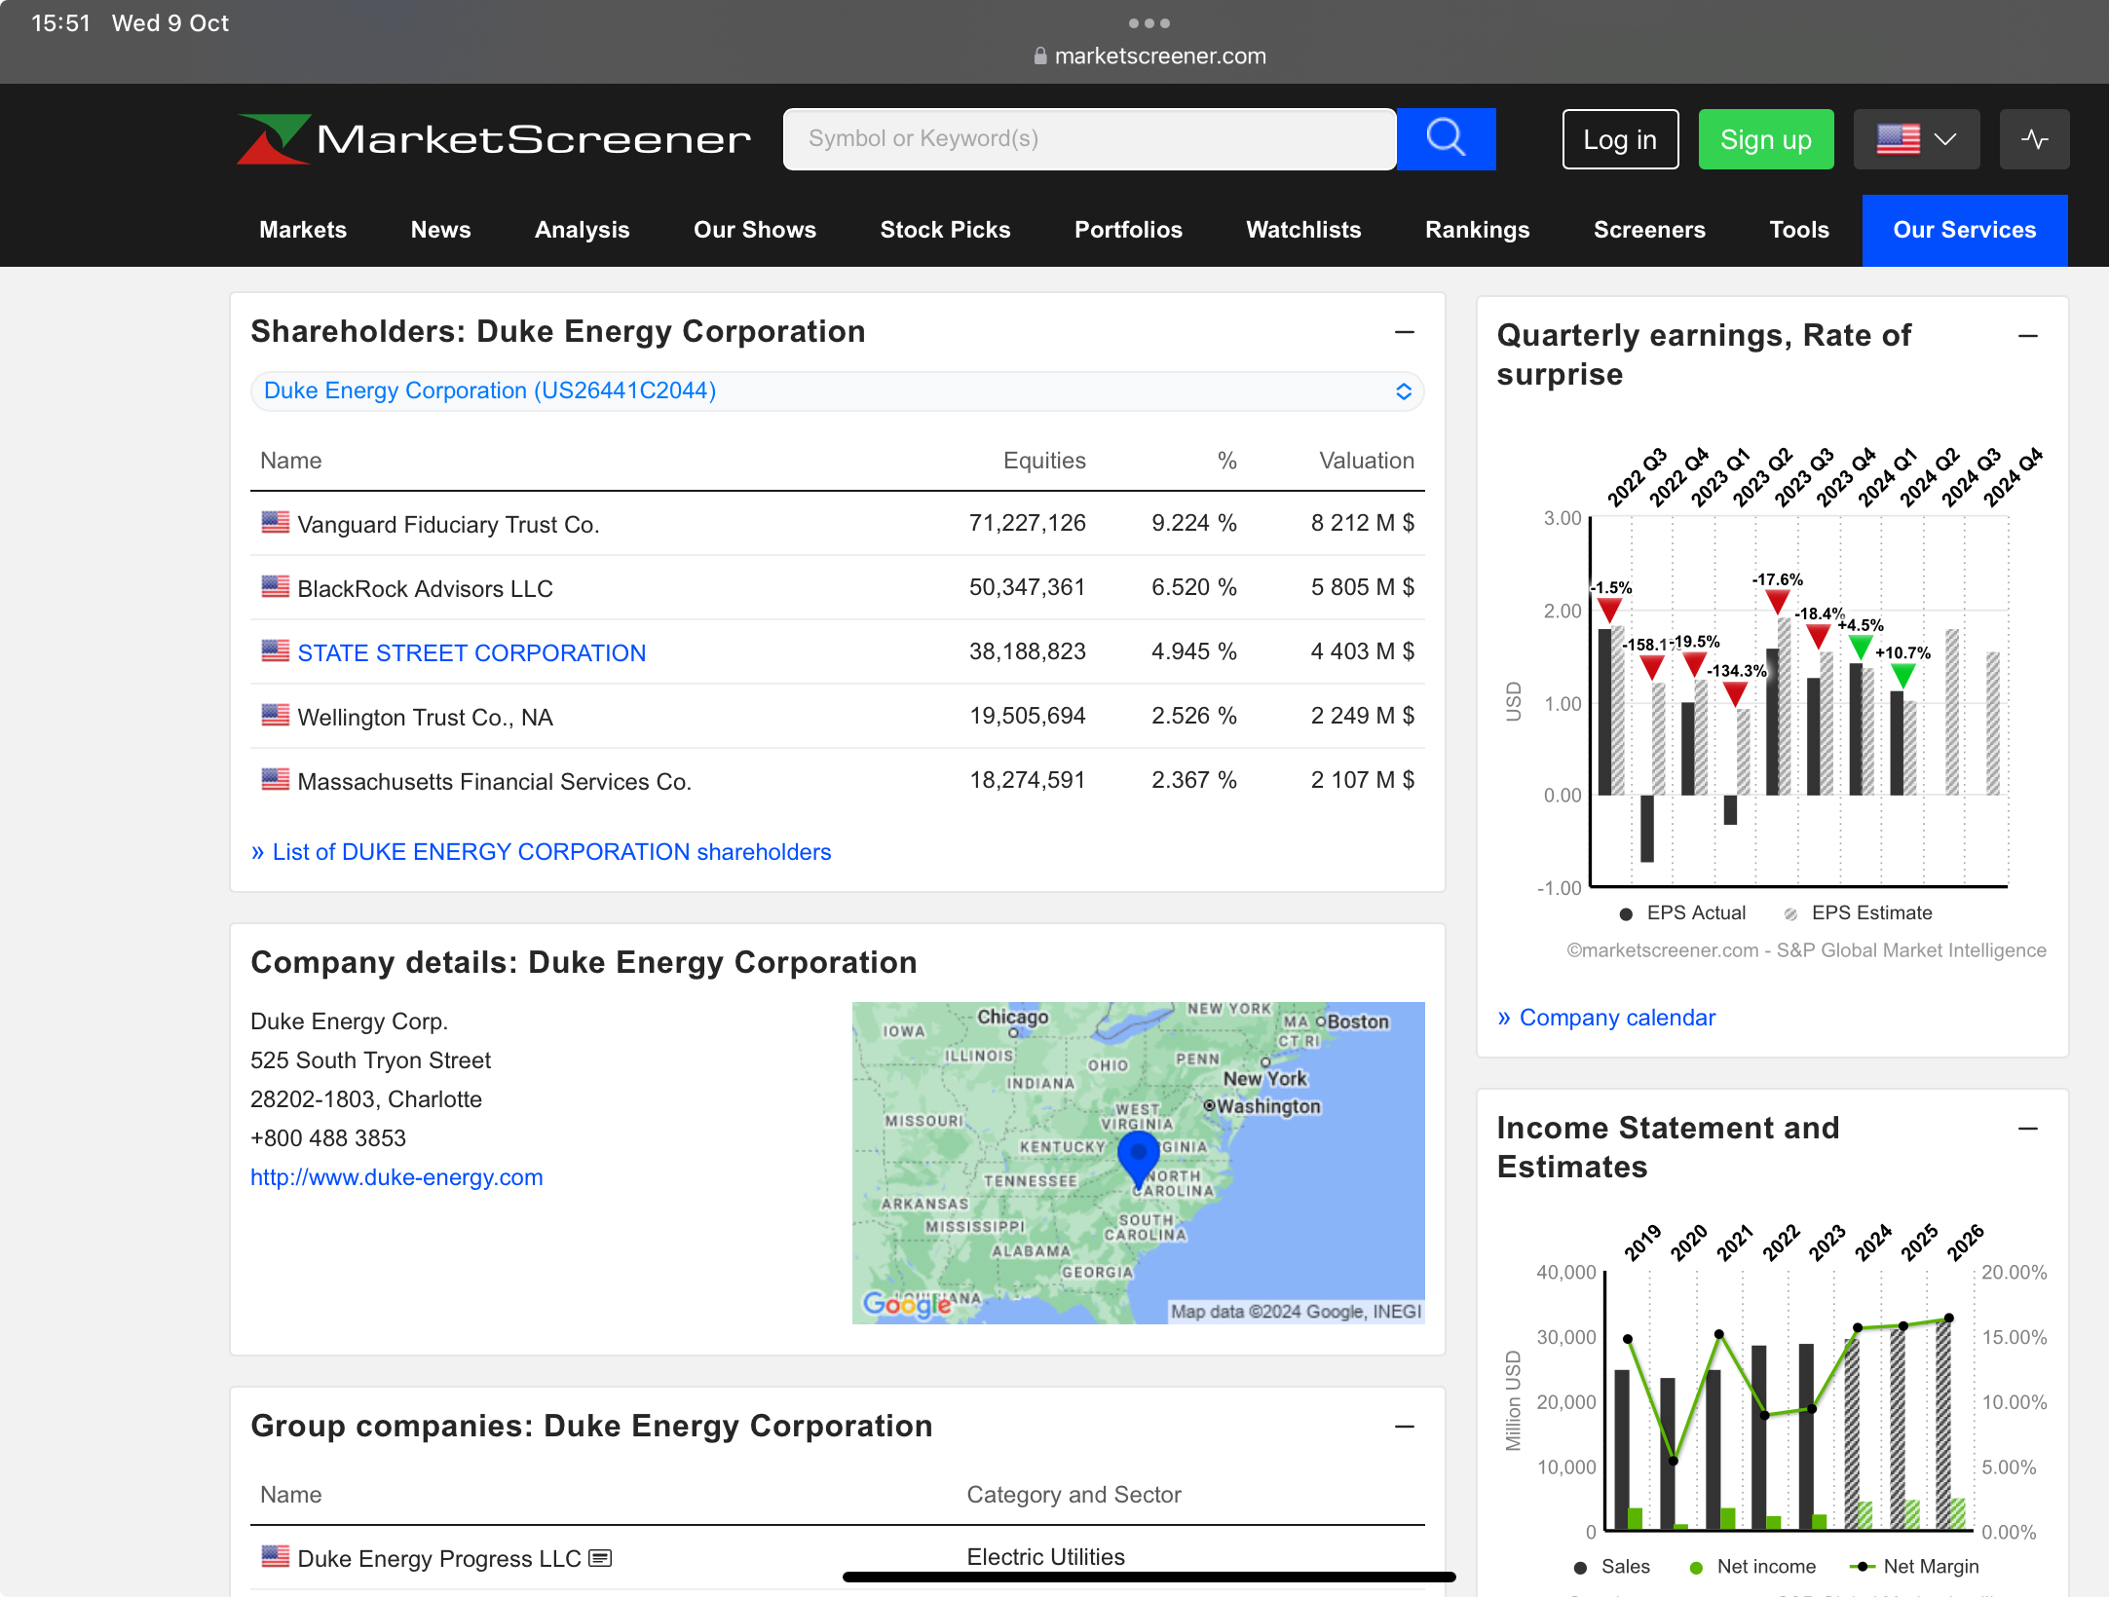
Task: Click the marketscreener.com address bar
Action: click(x=1149, y=56)
